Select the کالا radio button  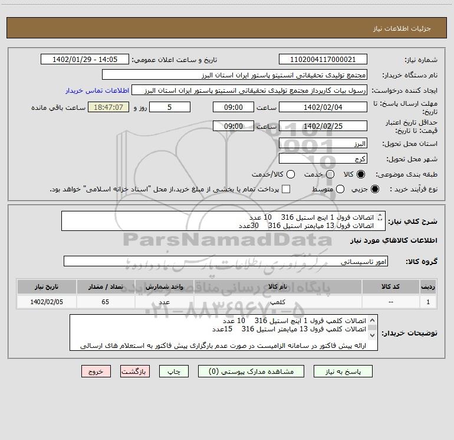tap(361, 174)
